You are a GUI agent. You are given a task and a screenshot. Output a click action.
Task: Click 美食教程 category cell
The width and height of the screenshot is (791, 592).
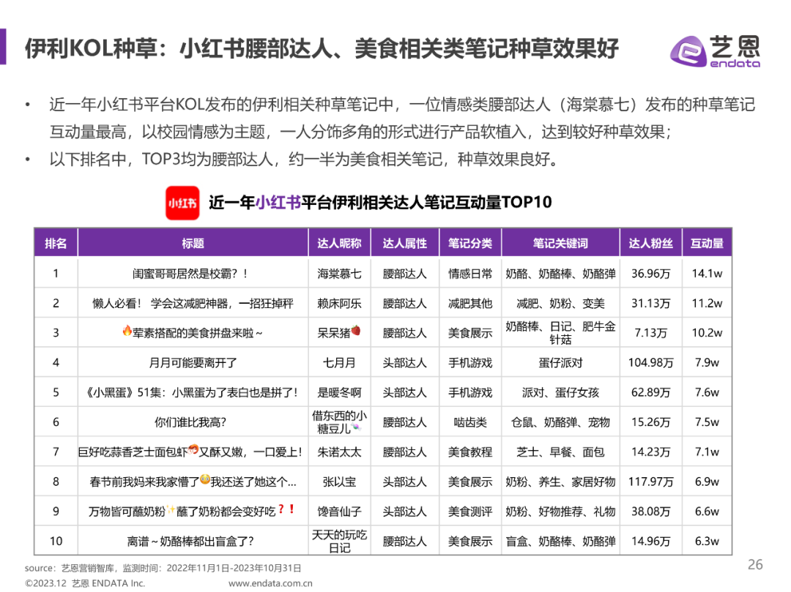tap(470, 452)
